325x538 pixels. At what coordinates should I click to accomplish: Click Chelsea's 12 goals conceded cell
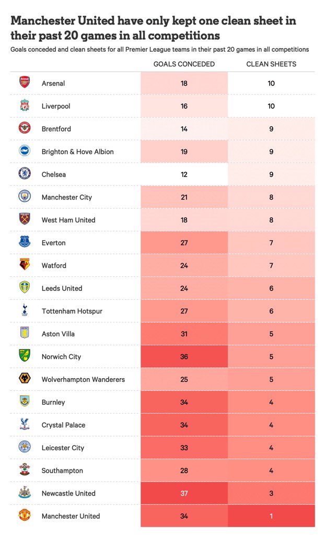(x=184, y=174)
